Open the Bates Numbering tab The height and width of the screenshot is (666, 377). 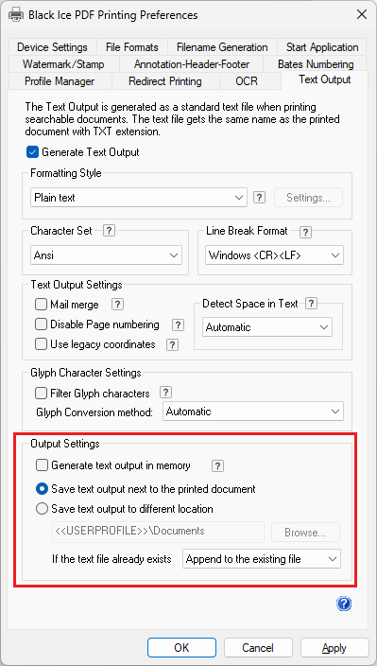click(x=316, y=64)
